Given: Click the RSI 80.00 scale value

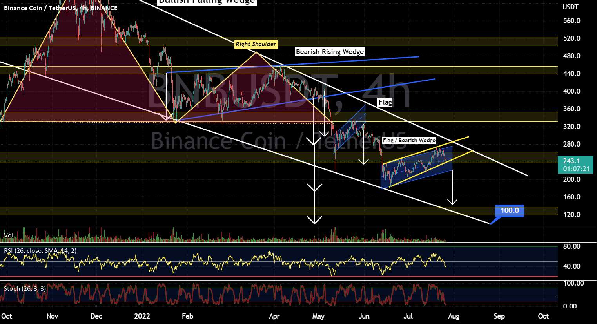Looking at the screenshot, I should 572,246.
